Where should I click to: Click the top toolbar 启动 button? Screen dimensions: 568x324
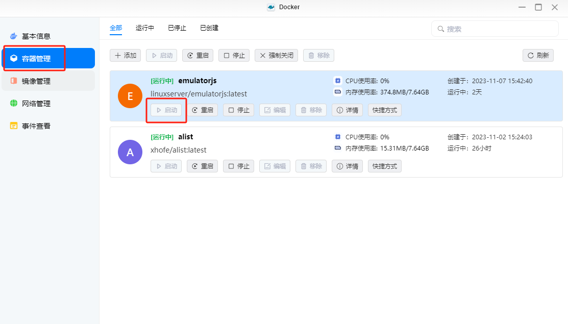point(162,56)
